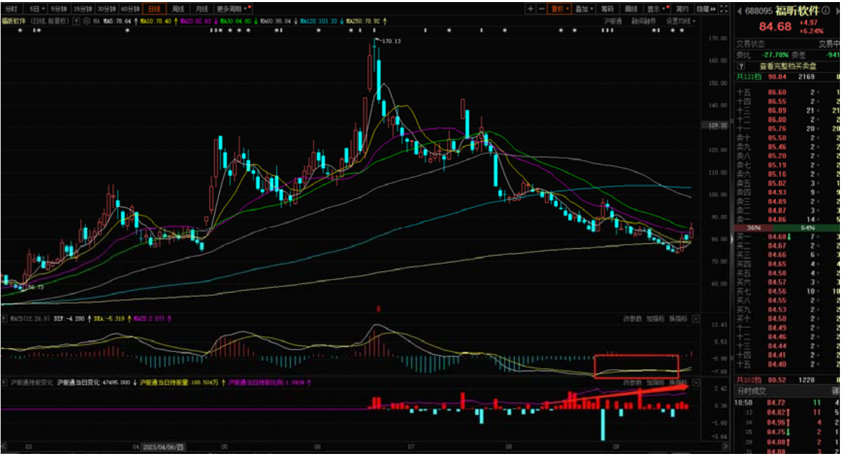
Task: Switch to 分时 intraday view
Action: coord(13,9)
